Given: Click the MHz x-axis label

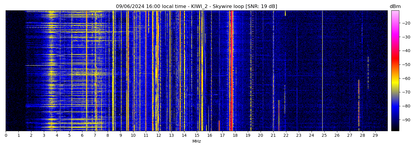Looking at the screenshot, I should (x=197, y=141).
